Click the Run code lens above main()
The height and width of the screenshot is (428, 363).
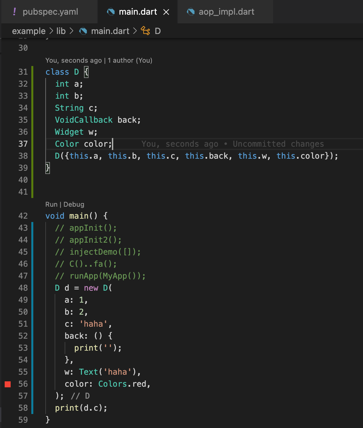coord(51,204)
